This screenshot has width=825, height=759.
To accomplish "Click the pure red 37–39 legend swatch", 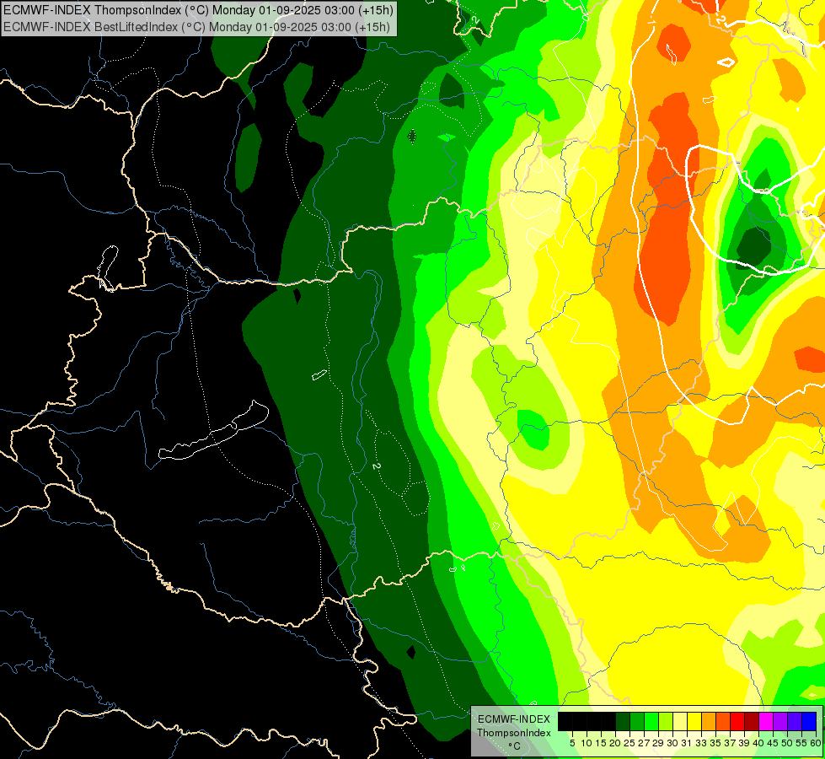I will [737, 721].
